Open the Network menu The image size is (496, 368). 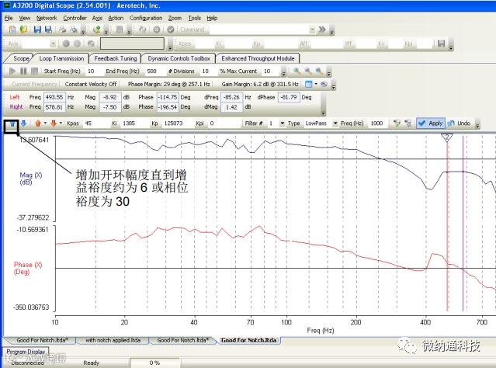click(x=47, y=18)
